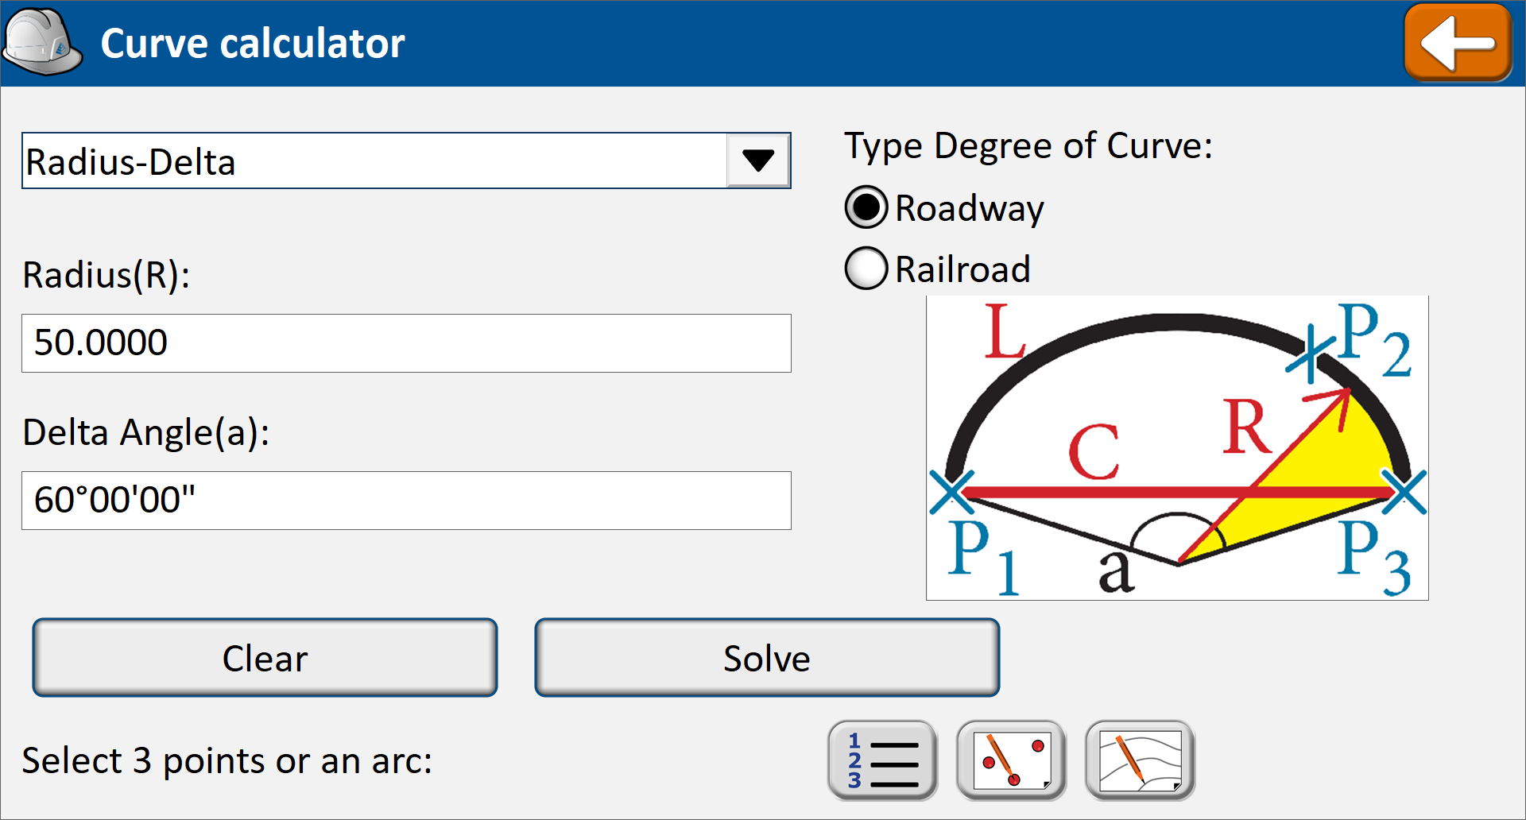Click the Clear button
Screen dimensions: 1526x820
click(x=265, y=658)
